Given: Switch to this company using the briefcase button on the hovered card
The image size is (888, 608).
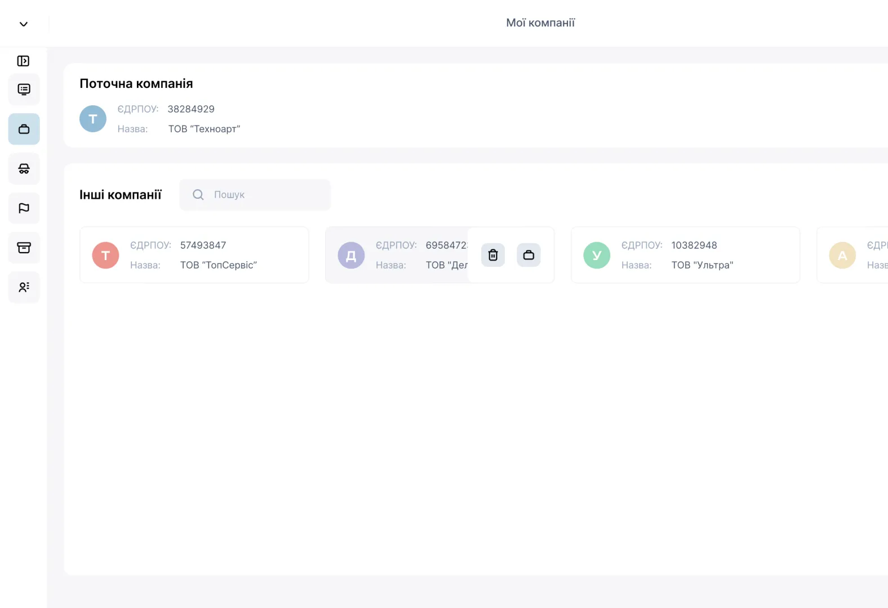Looking at the screenshot, I should [x=529, y=255].
